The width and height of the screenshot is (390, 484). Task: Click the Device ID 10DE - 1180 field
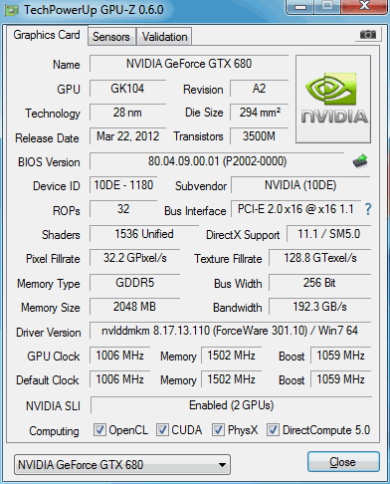pyautogui.click(x=123, y=185)
